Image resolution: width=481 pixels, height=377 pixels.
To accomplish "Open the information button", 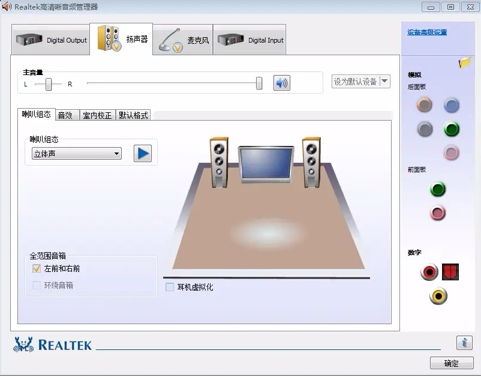I will pyautogui.click(x=464, y=342).
